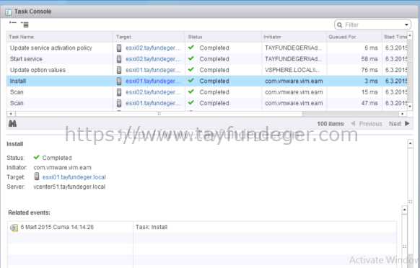Click the '6 Mart 2015 Cuma 14:14:26' event time
The width and height of the screenshot is (420, 268).
[x=57, y=227]
